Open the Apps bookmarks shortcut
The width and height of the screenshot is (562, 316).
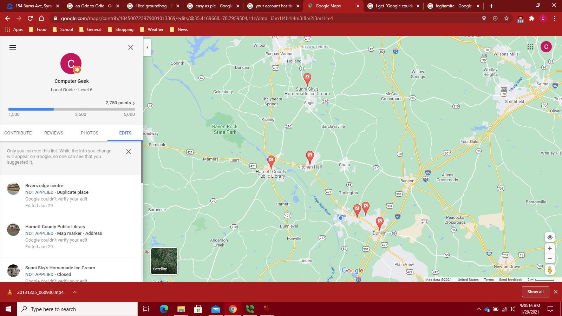click(x=14, y=29)
